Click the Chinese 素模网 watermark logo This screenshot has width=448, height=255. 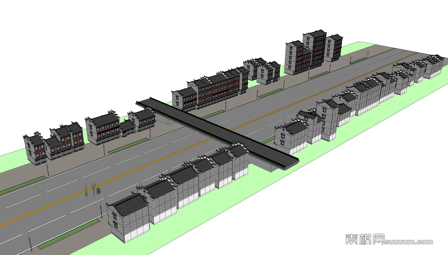tap(365, 239)
